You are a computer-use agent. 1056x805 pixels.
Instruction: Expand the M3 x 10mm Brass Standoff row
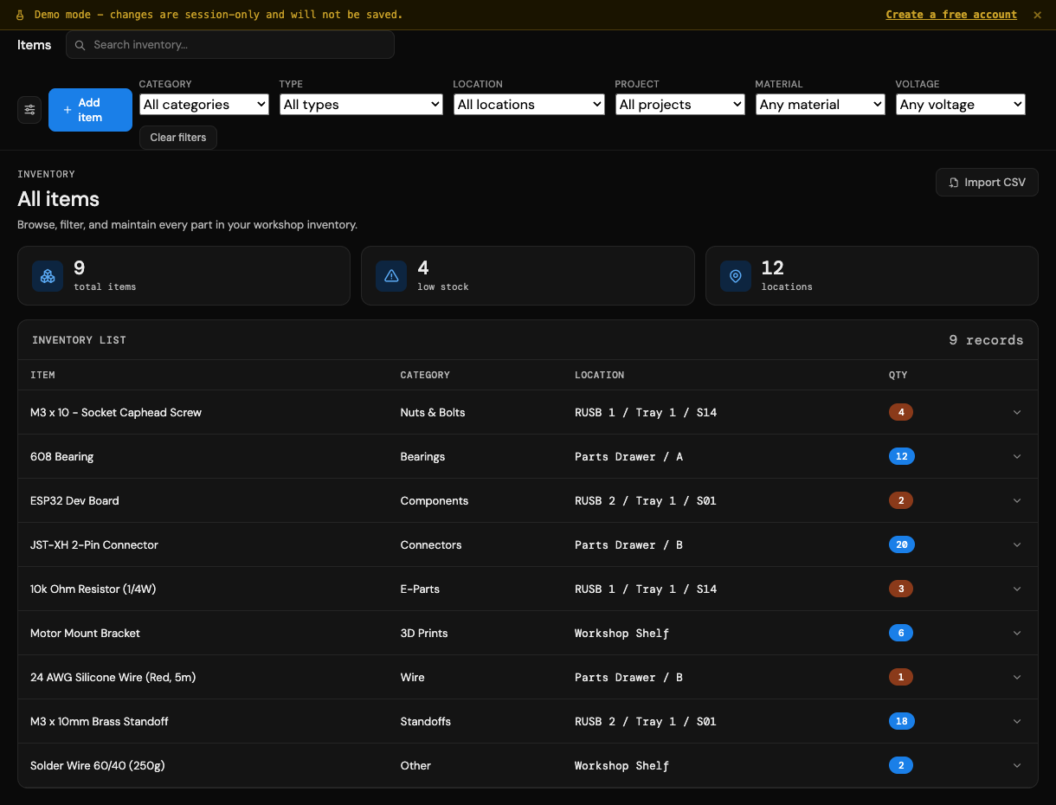1017,722
